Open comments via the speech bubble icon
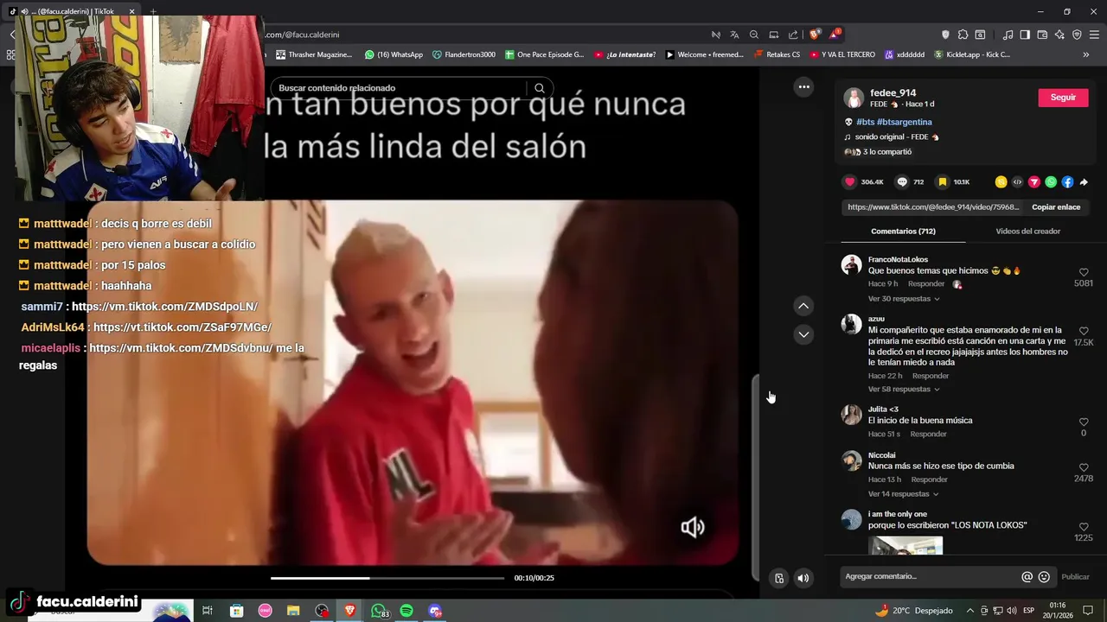The height and width of the screenshot is (622, 1107). (x=902, y=182)
